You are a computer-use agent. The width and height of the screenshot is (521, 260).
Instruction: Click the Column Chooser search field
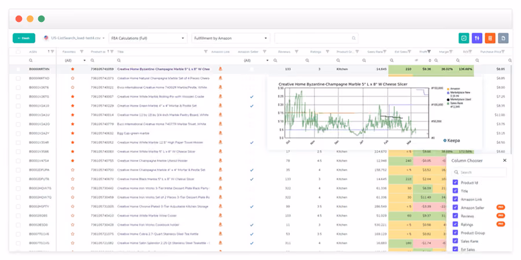click(x=479, y=172)
